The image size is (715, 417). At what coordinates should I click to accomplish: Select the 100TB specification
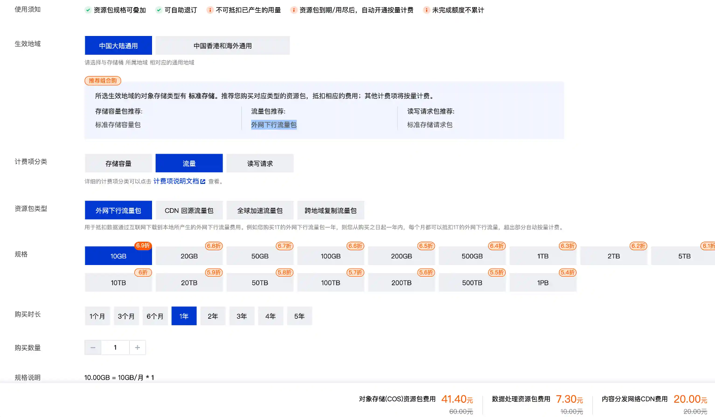[331, 282]
